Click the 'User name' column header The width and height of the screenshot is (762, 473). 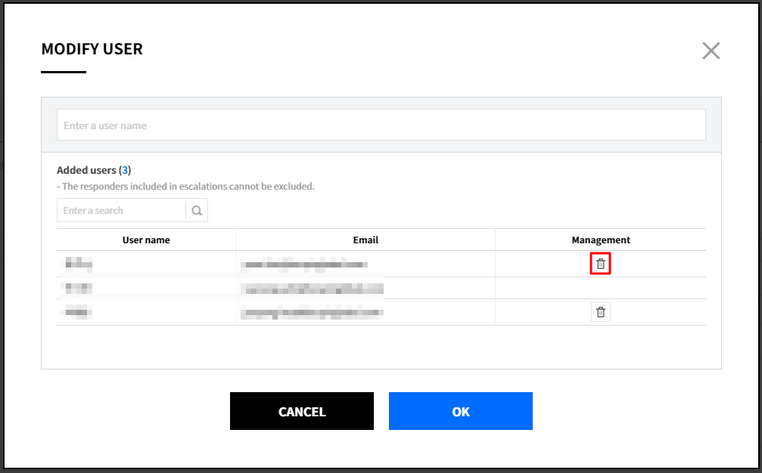coord(146,240)
